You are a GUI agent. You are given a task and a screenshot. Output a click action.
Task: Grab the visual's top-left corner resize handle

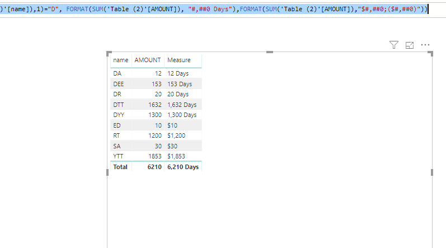pyautogui.click(x=109, y=54)
